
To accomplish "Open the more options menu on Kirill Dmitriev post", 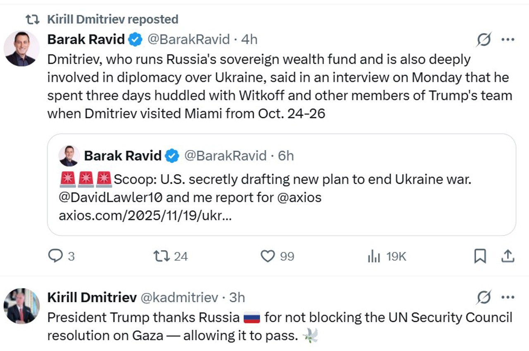I will (508, 297).
